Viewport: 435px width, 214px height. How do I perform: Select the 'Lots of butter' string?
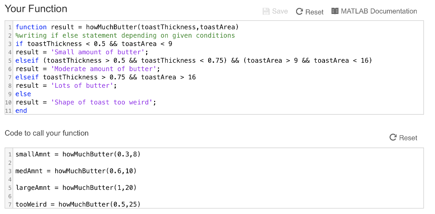pyautogui.click(x=83, y=86)
